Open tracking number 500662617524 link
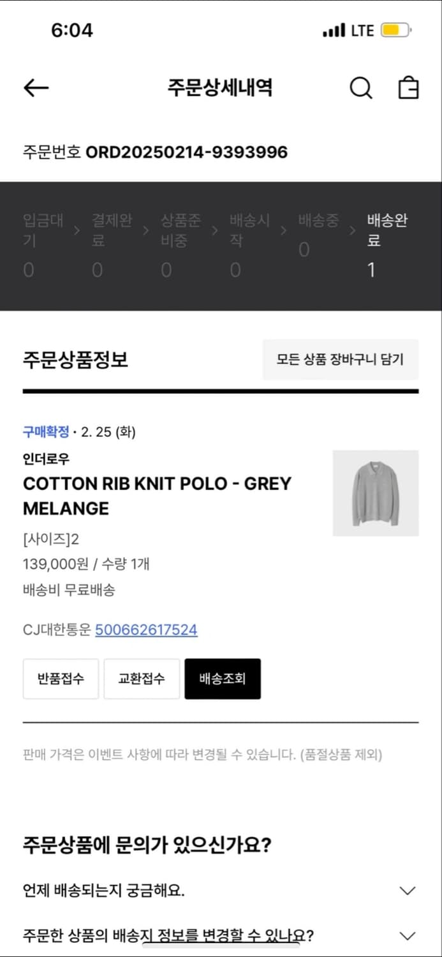The height and width of the screenshot is (957, 442). tap(146, 630)
